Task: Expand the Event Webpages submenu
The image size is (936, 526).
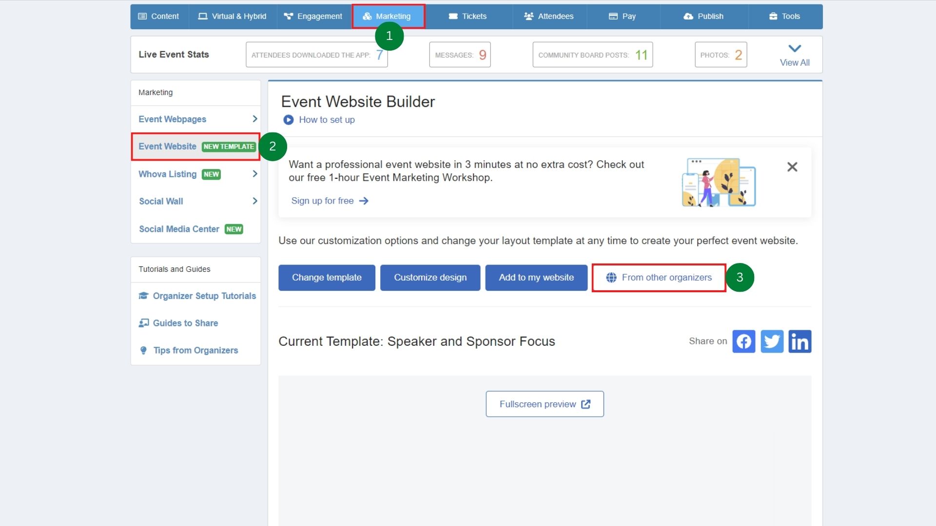Action: click(x=254, y=119)
